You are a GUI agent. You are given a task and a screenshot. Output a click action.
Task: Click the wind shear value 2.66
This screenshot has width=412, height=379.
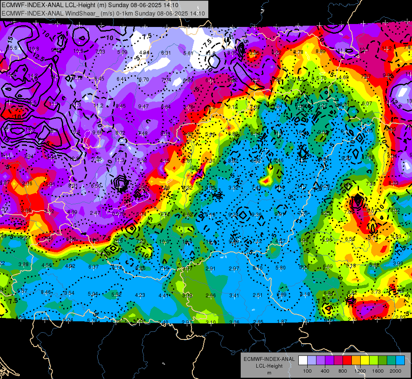click(211, 296)
